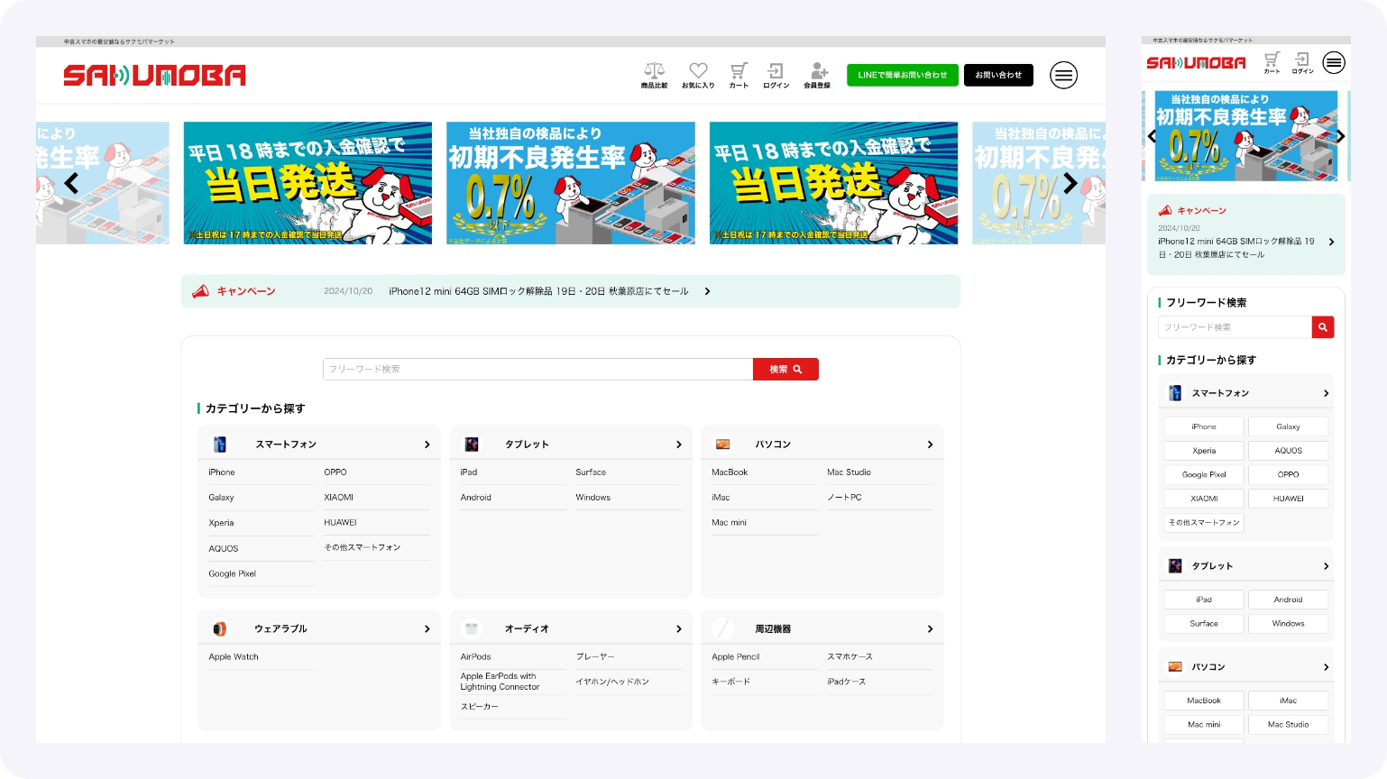Image resolution: width=1387 pixels, height=779 pixels.
Task: Select その他スマートフォン in desktop view
Action: [363, 547]
